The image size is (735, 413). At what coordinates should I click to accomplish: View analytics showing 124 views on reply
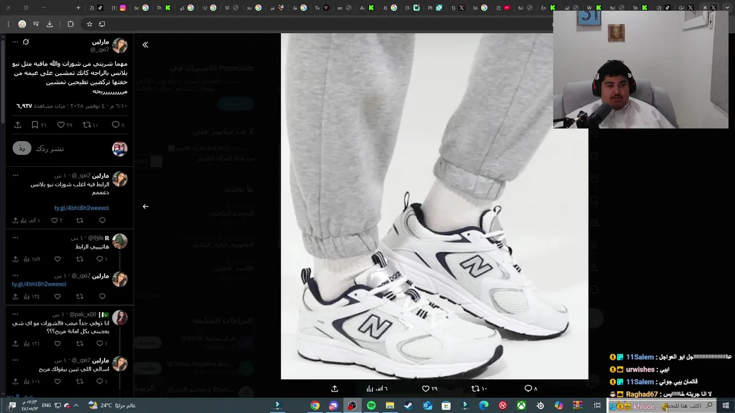[32, 297]
